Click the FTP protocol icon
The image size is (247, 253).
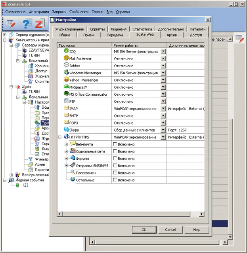[66, 101]
